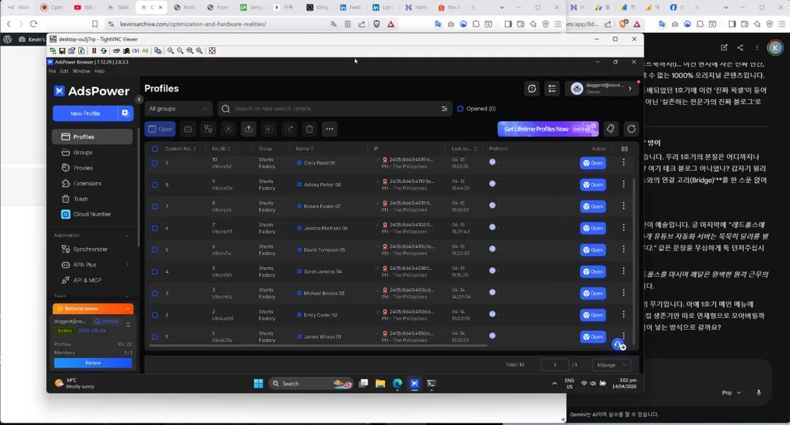Open the three-dot More actions toolbar button
The height and width of the screenshot is (425, 790).
click(330, 129)
